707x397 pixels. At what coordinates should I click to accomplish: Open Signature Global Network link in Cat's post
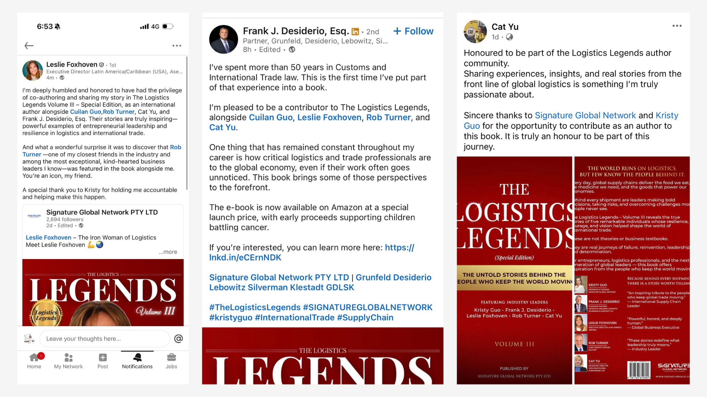[585, 115]
